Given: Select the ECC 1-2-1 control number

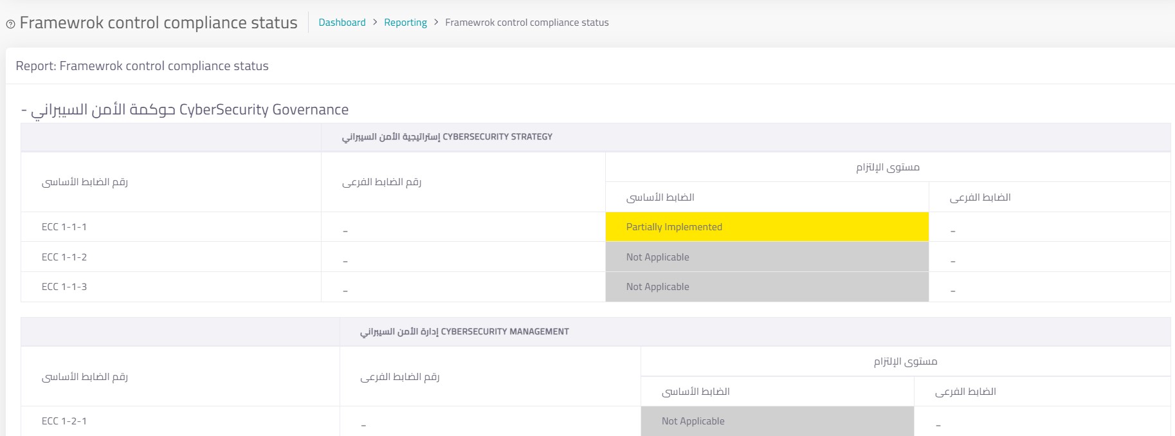Looking at the screenshot, I should click(64, 421).
